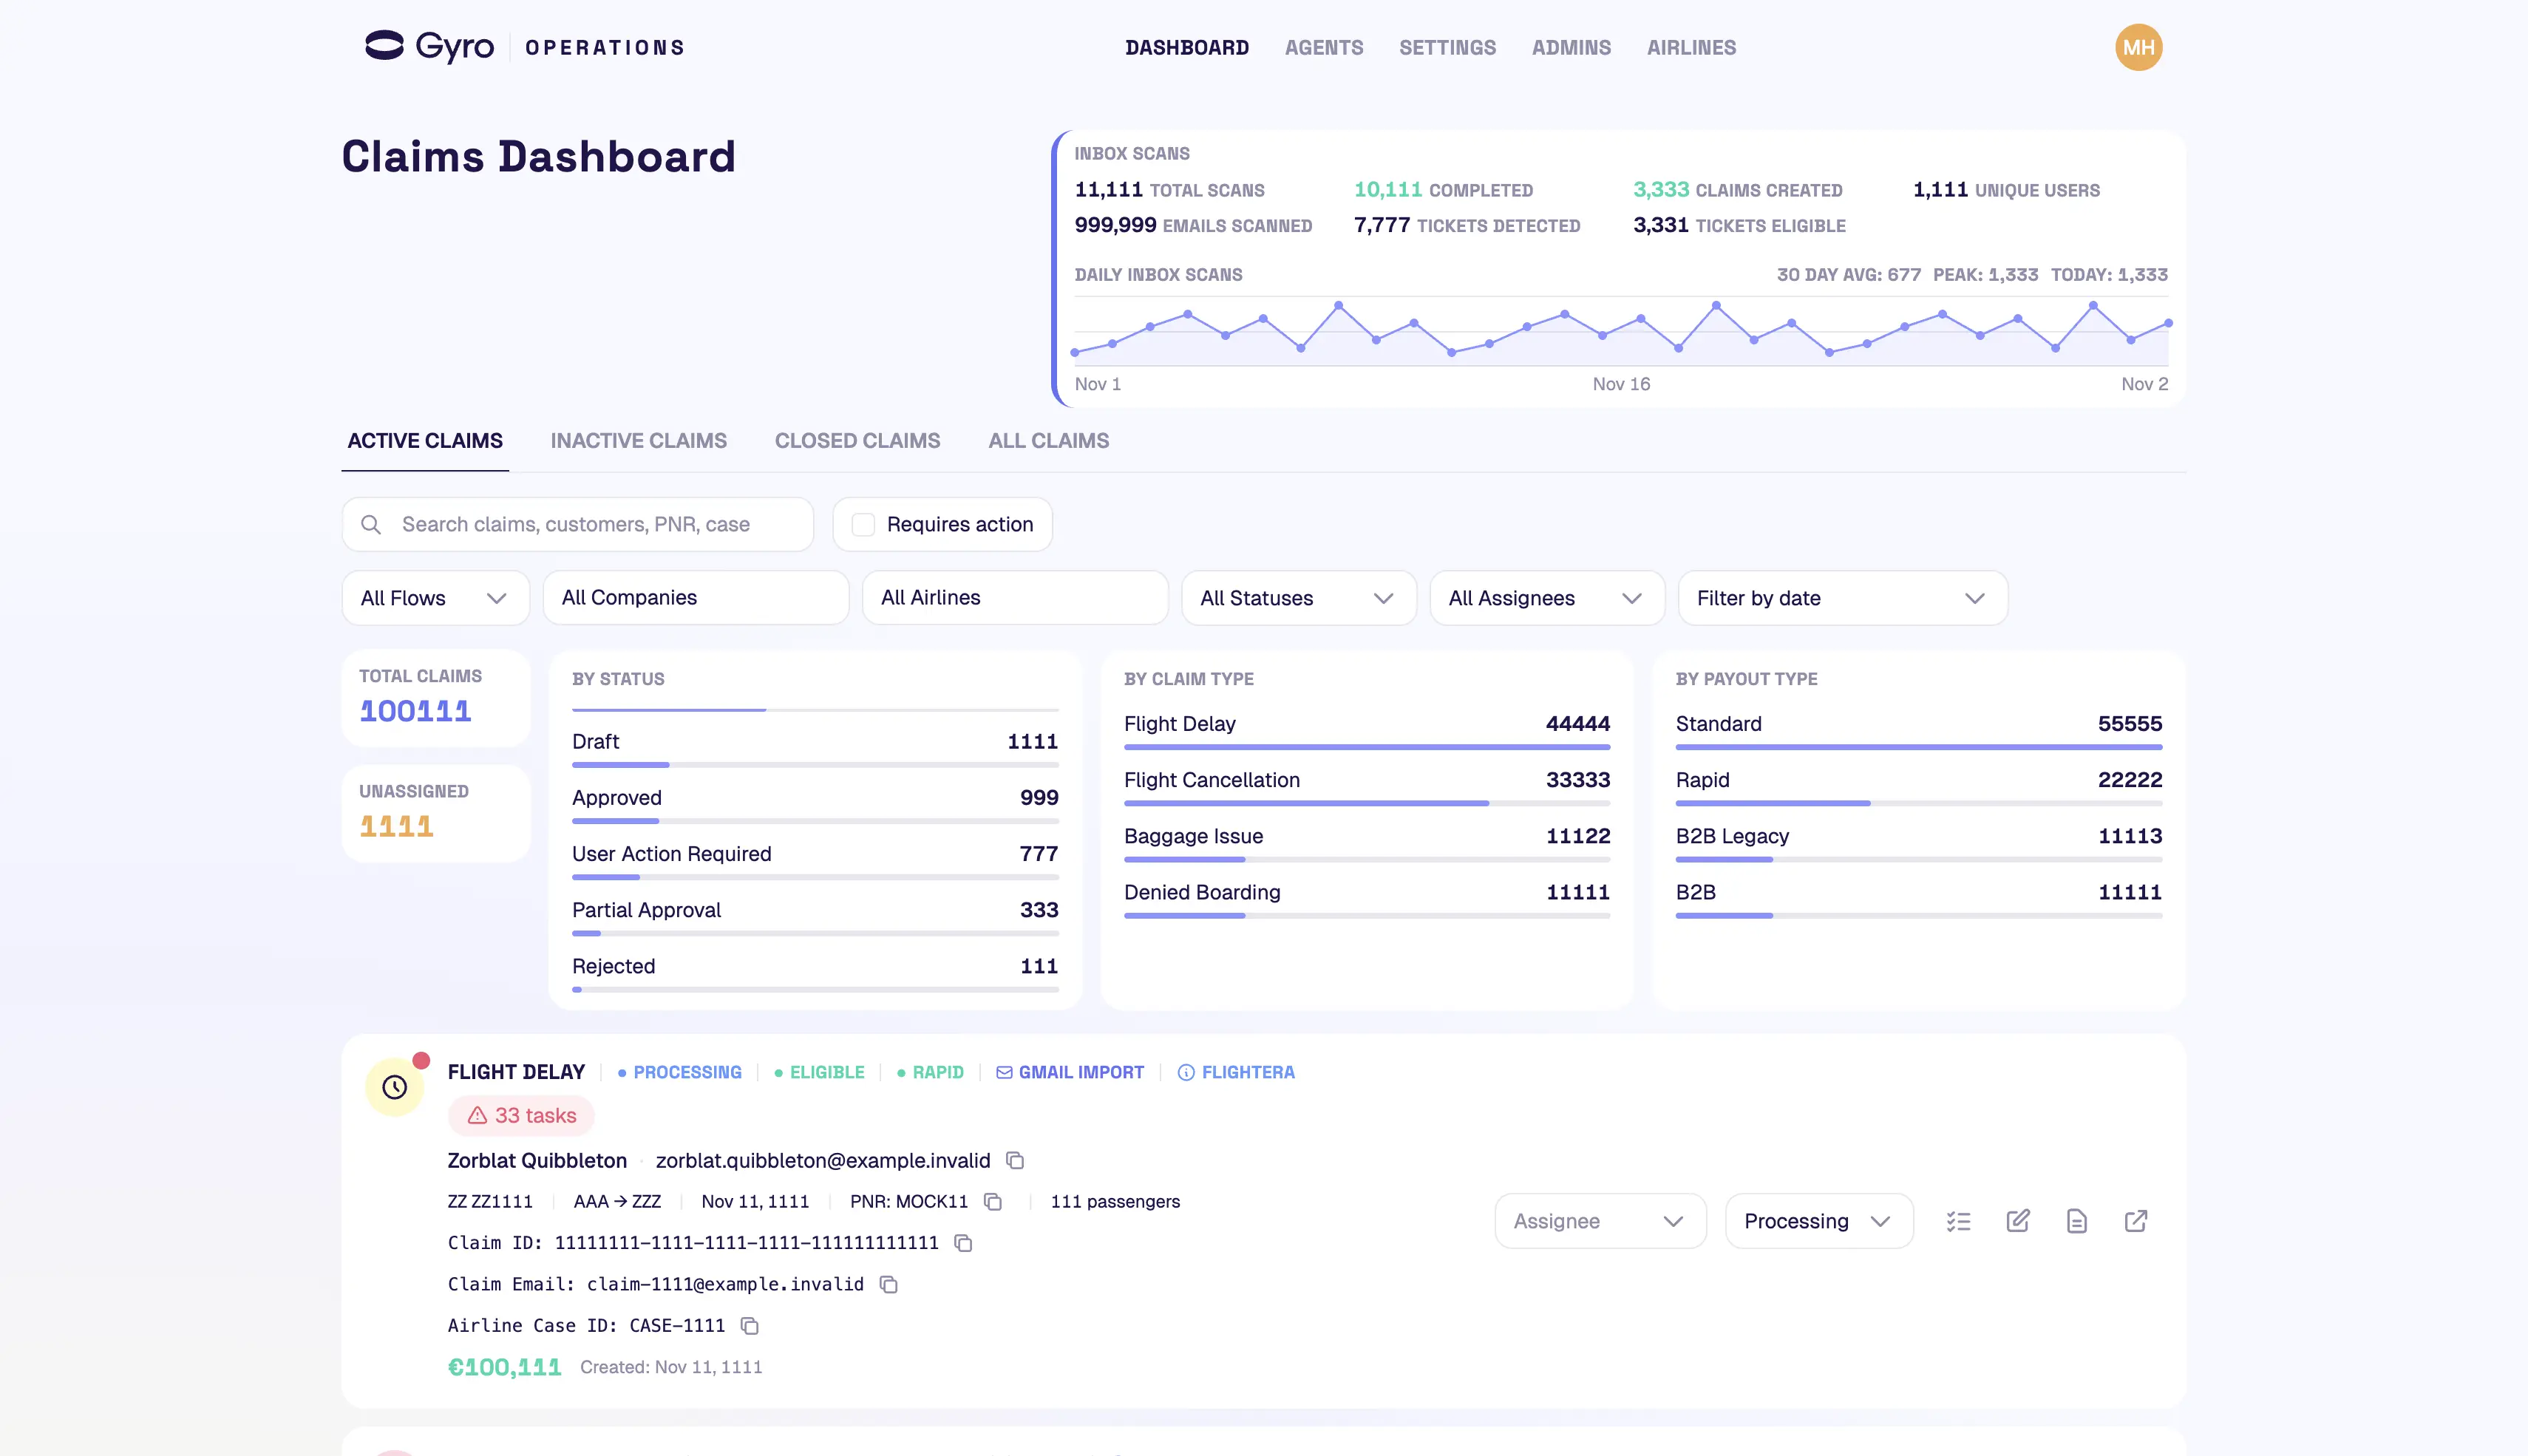Open the Admins nav item
Viewport: 2528px width, 1456px height.
coord(1571,48)
